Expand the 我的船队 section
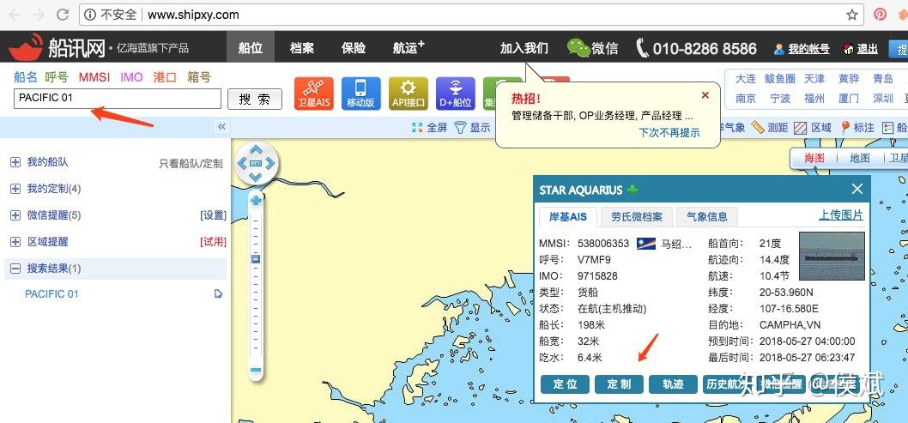 pyautogui.click(x=15, y=162)
